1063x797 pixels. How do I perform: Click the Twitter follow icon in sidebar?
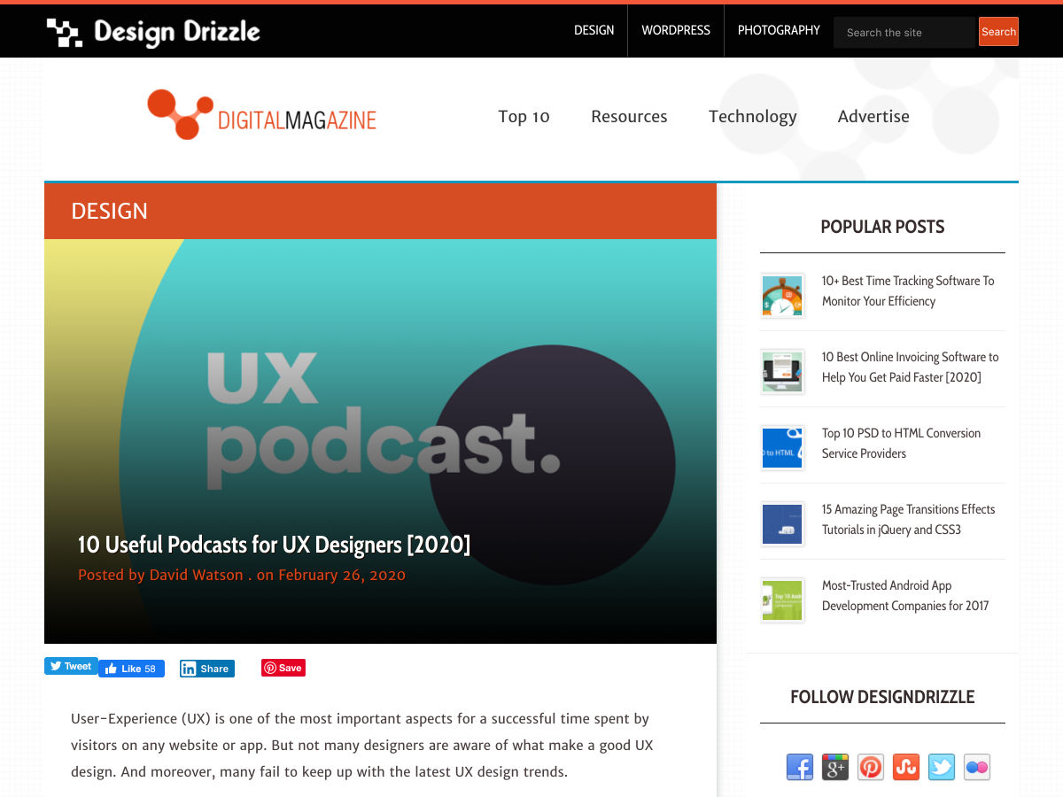coord(941,767)
